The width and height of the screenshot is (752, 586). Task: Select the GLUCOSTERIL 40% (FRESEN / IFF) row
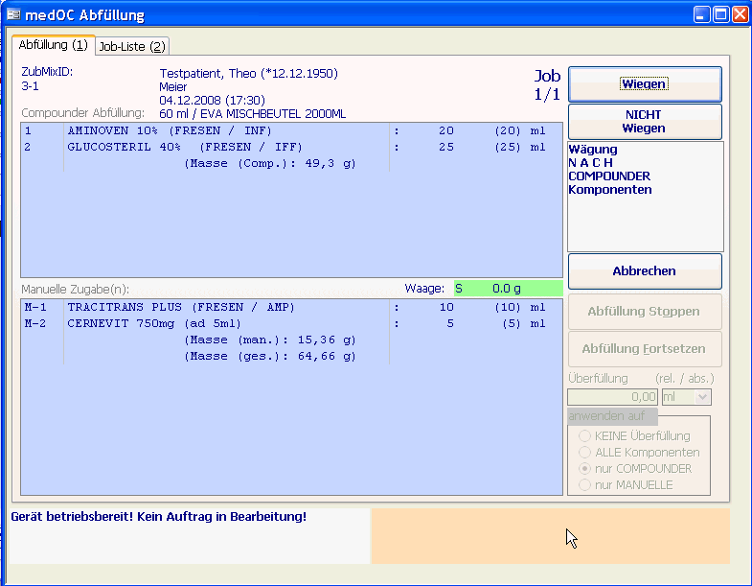pyautogui.click(x=290, y=147)
